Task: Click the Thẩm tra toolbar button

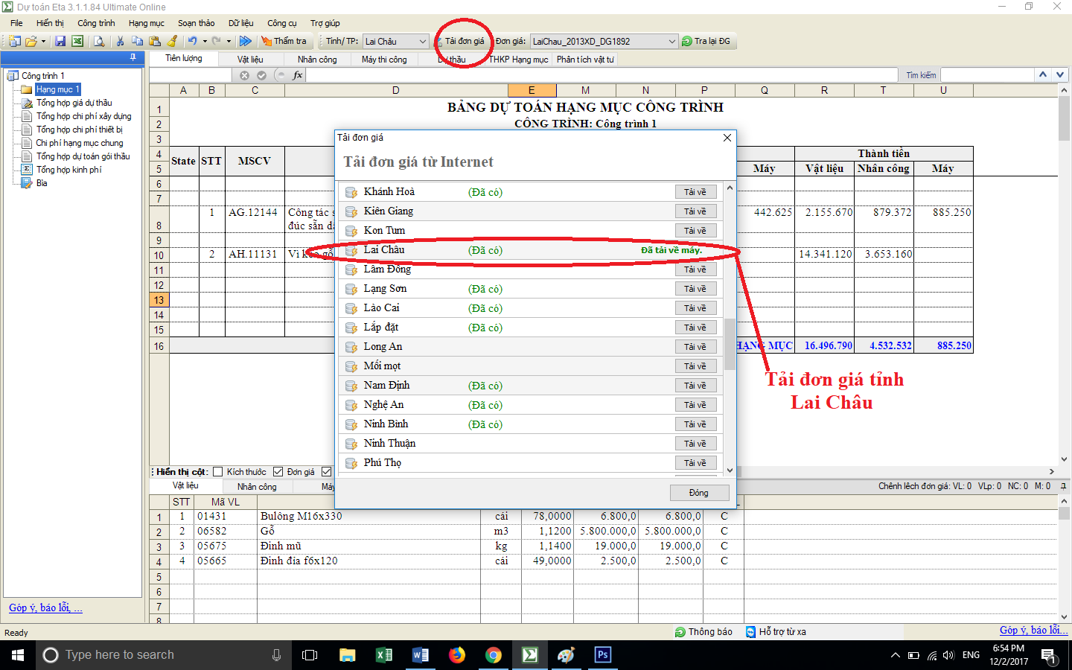Action: [x=284, y=42]
